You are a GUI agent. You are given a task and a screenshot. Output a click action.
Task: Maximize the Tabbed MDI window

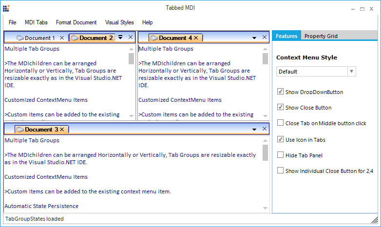click(362, 9)
